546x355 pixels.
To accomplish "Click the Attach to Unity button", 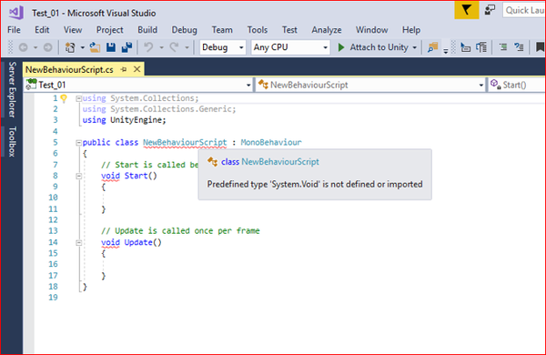I will tap(373, 47).
